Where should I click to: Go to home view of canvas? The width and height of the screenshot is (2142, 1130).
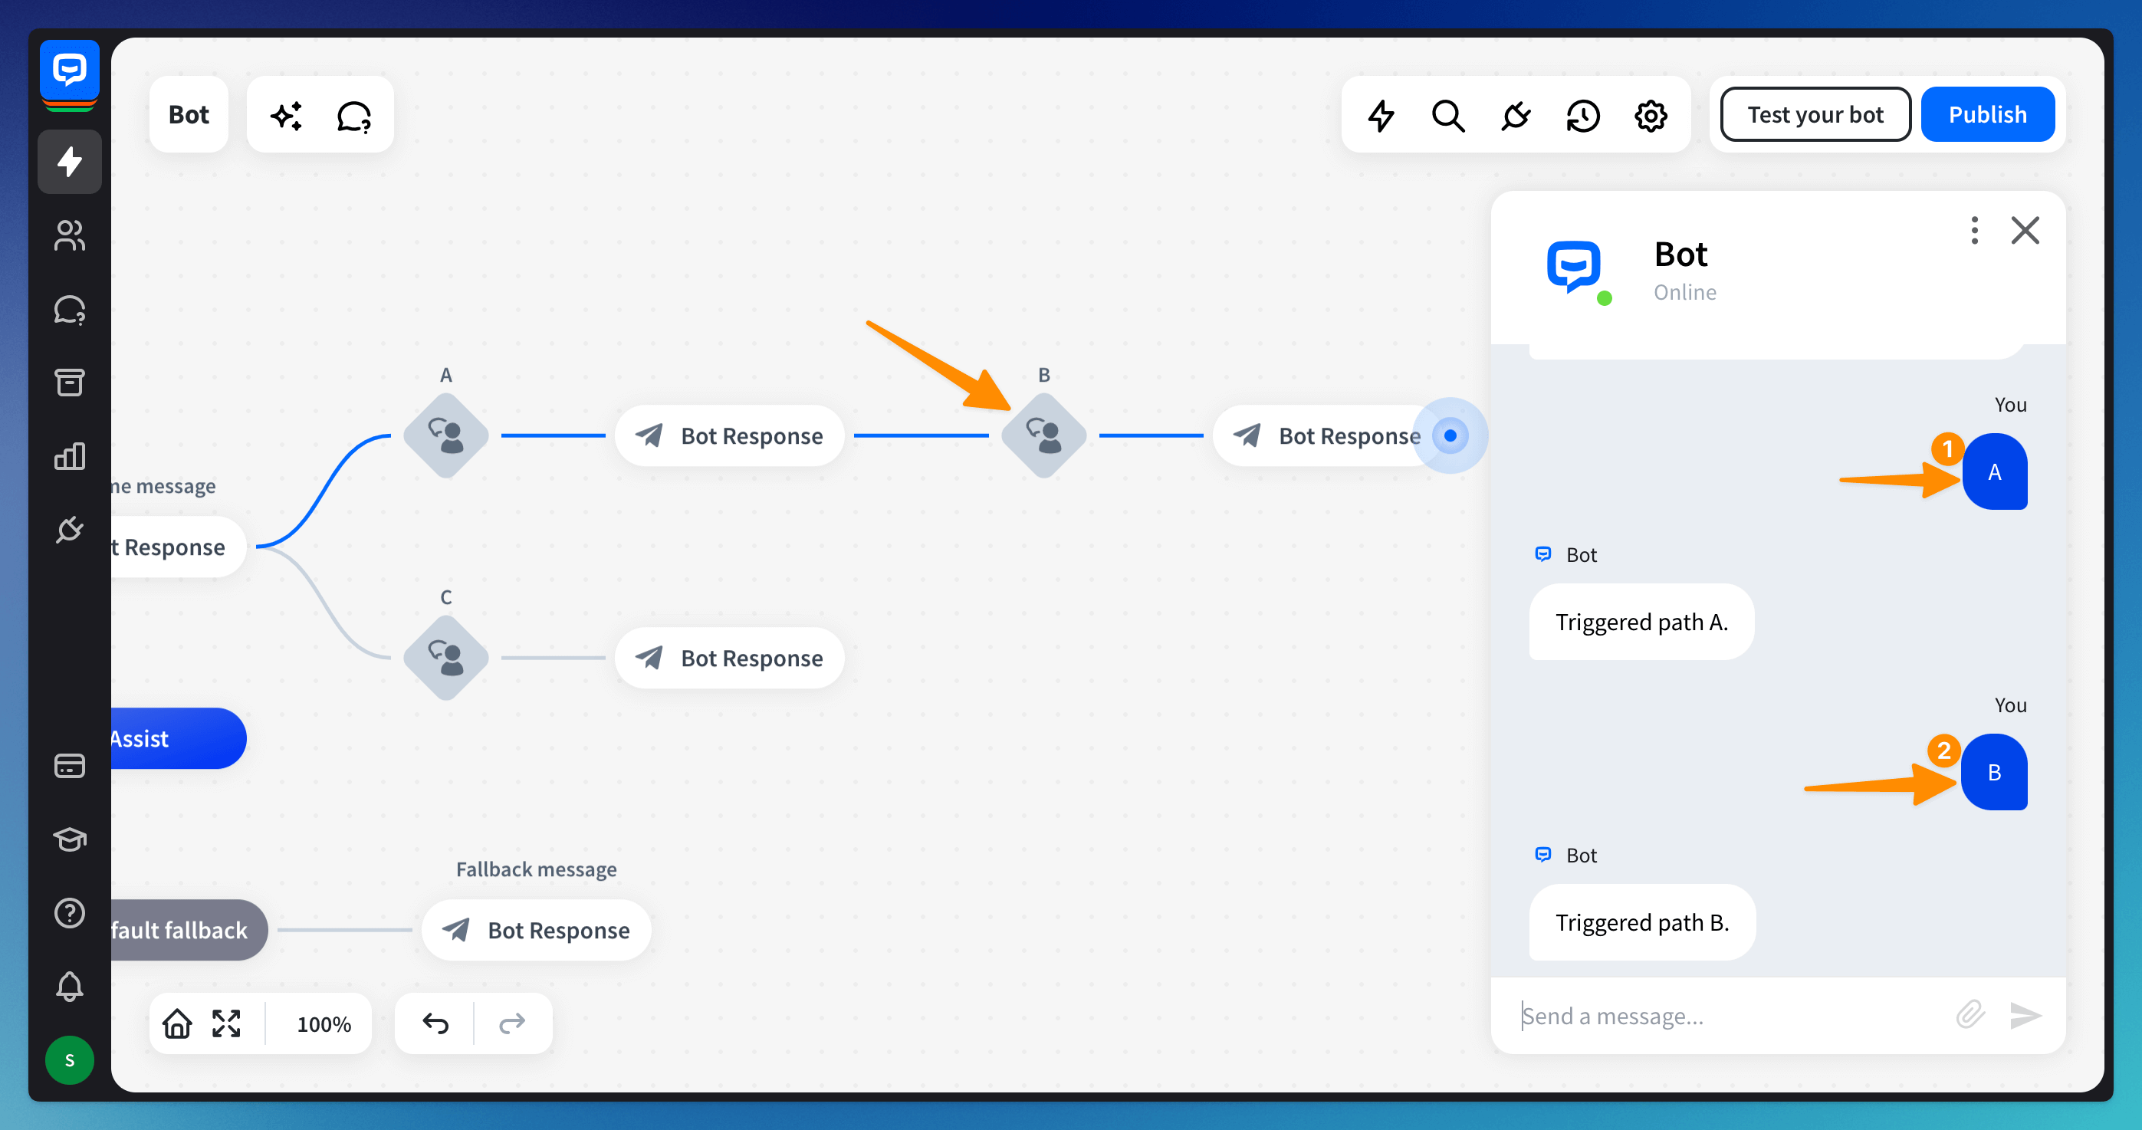pyautogui.click(x=176, y=1023)
